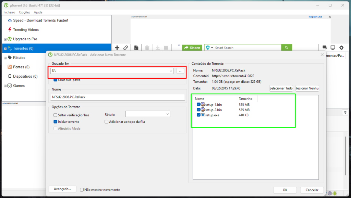Uncheck the setup-2.bin file checkbox
The width and height of the screenshot is (351, 198).
tap(198, 110)
